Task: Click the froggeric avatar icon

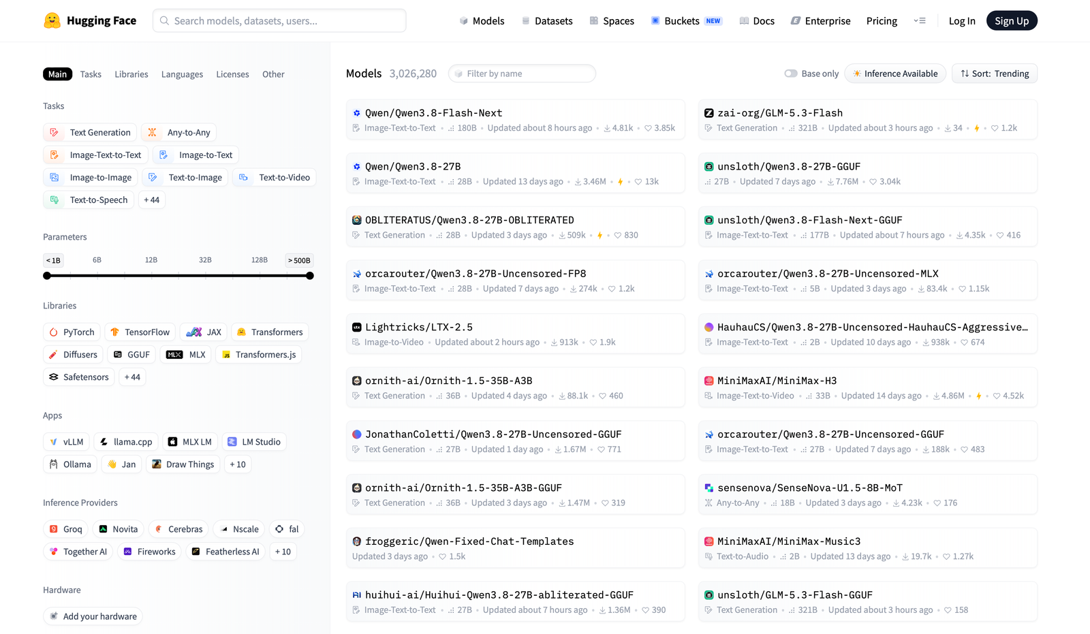Action: [356, 541]
